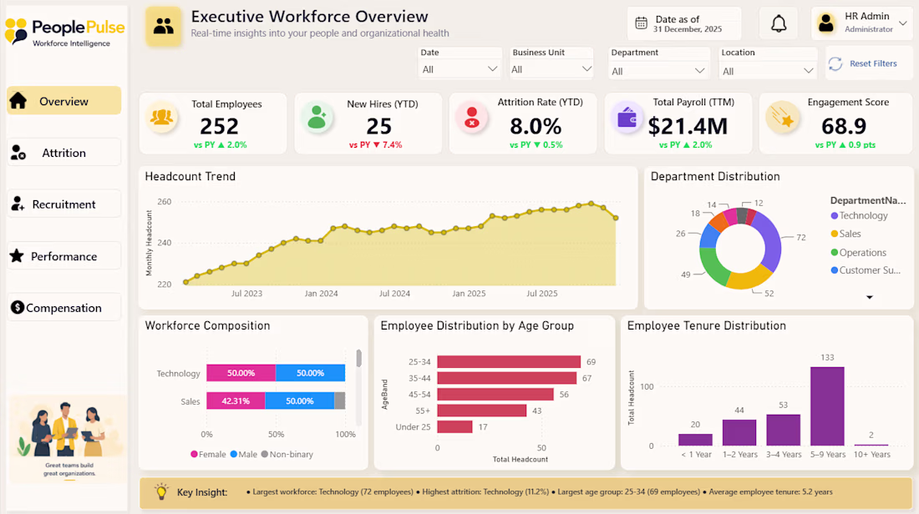Open notifications bell icon
Screen dimensions: 919x514
tap(779, 24)
